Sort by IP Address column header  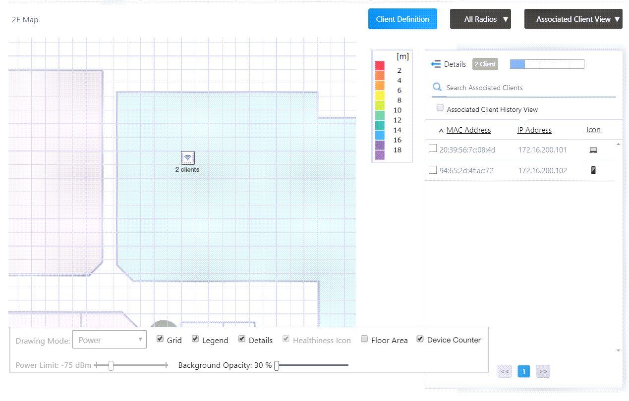534,130
